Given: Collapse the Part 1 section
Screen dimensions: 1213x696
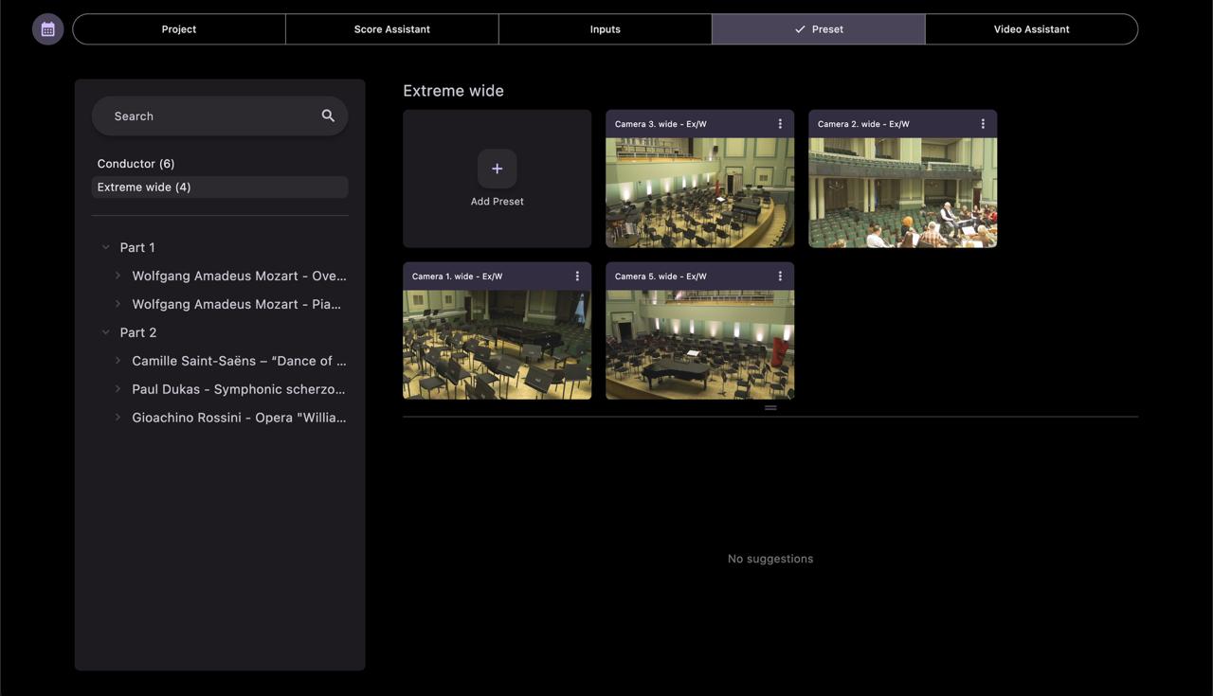Looking at the screenshot, I should tap(104, 246).
